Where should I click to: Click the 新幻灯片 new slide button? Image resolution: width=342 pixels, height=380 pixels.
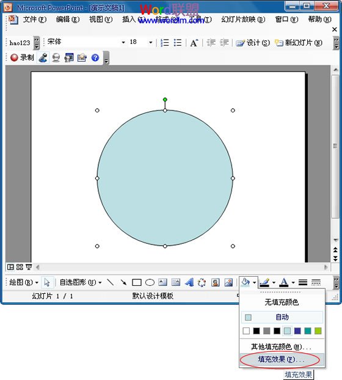pos(299,43)
